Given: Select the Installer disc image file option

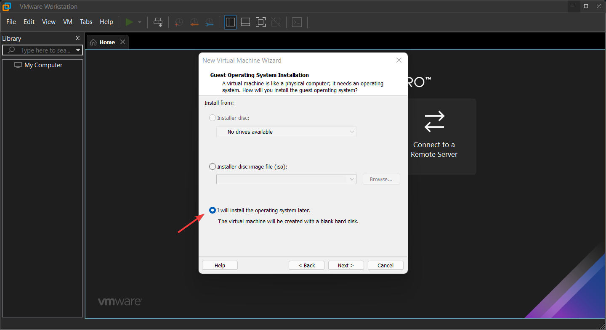Looking at the screenshot, I should 213,166.
